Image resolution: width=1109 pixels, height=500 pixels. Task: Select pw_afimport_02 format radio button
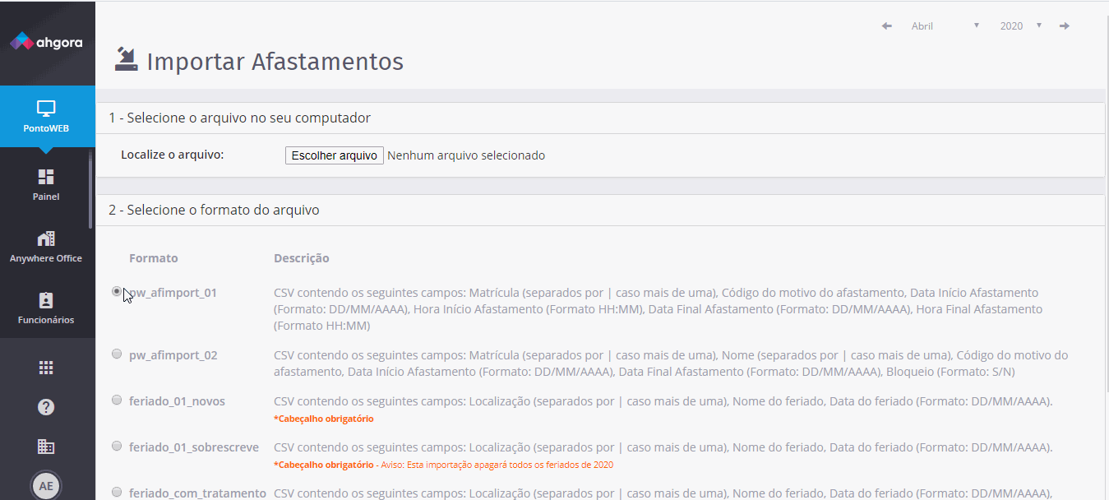tap(117, 354)
